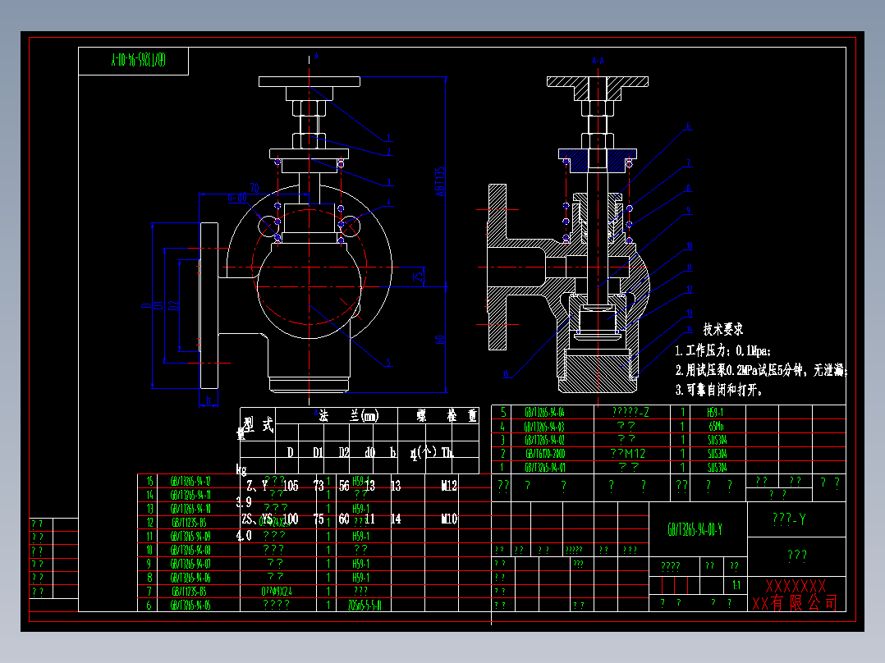The height and width of the screenshot is (663, 885).
Task: Click the 4.0 weight value
Action: pos(244,535)
